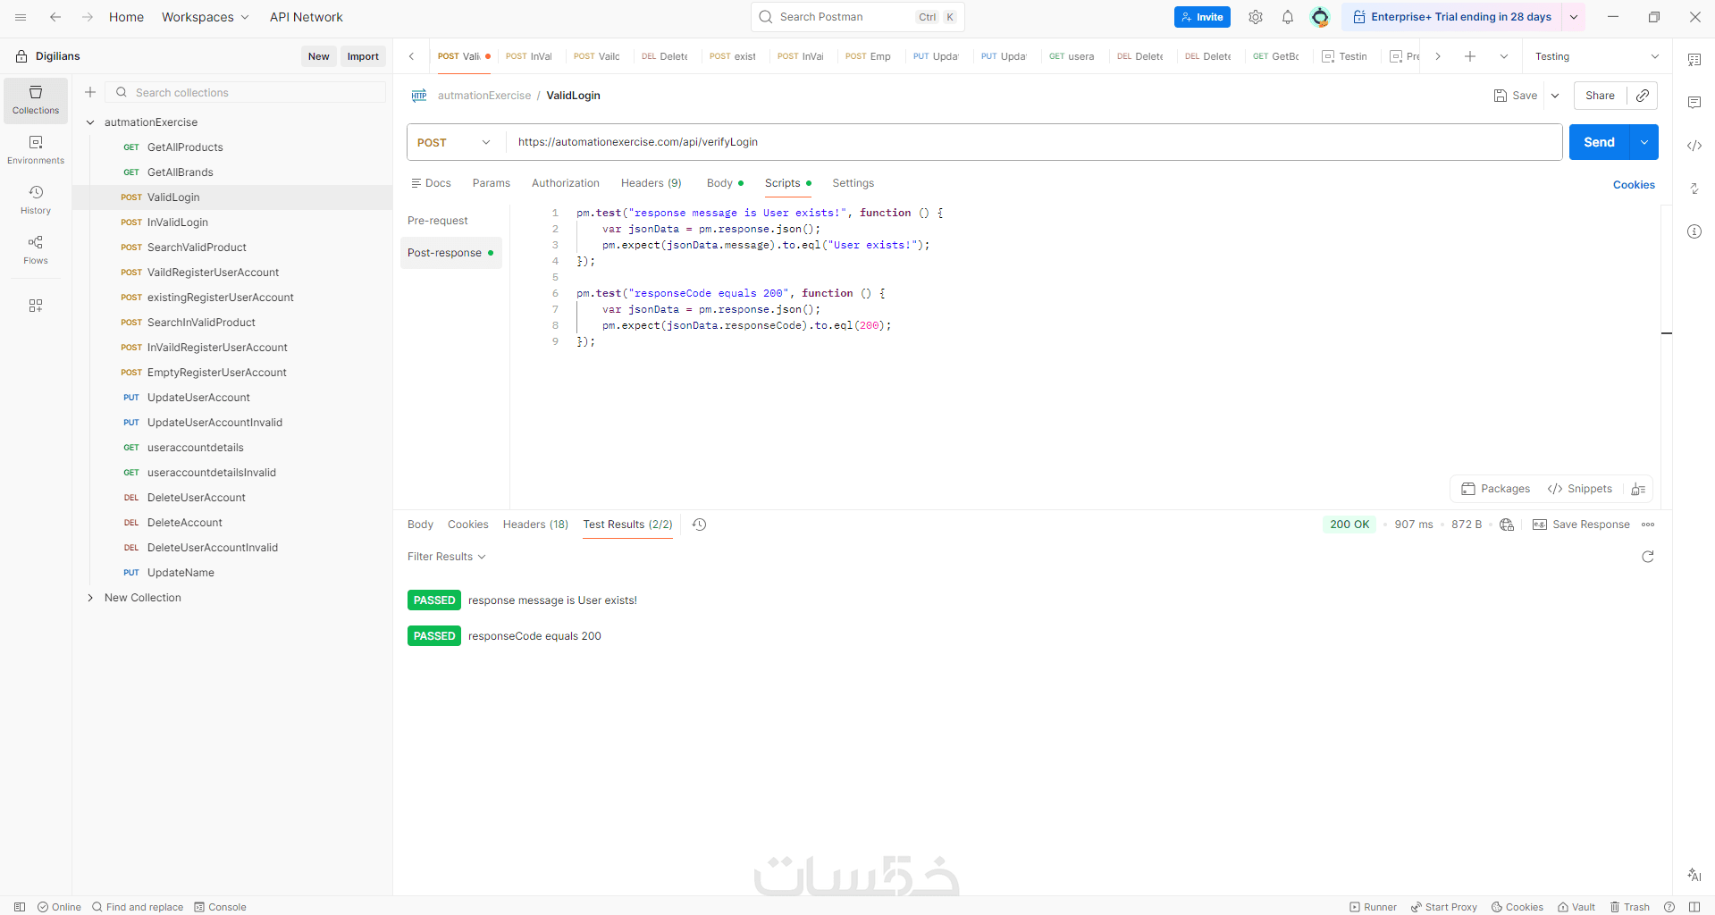The image size is (1715, 915).
Task: Collapse the autmationExercise collection
Action: click(x=90, y=122)
